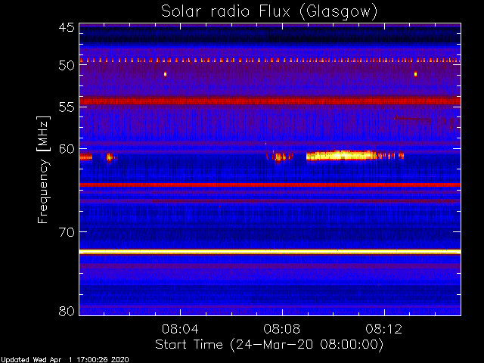
Task: Click the small orange burst near 08:08 at 61 MHz
Action: coord(280,157)
